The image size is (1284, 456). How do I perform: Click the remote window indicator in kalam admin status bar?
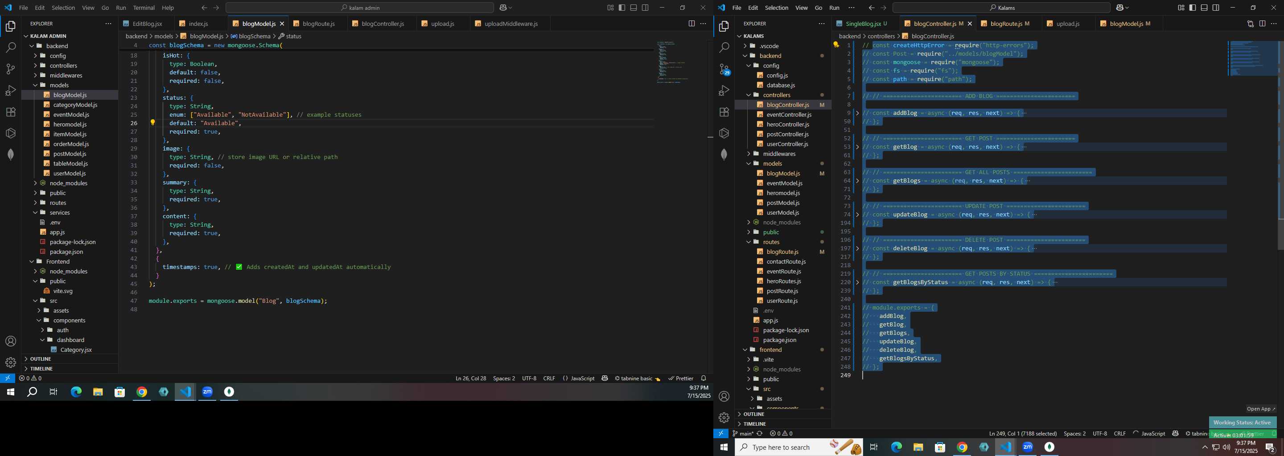[x=8, y=379]
